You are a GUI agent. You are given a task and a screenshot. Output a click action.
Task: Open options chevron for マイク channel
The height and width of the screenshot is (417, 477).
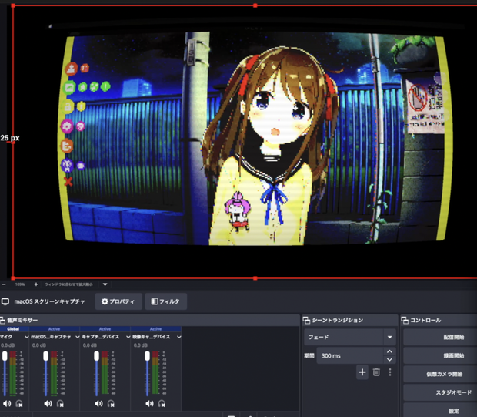[x=26, y=337]
